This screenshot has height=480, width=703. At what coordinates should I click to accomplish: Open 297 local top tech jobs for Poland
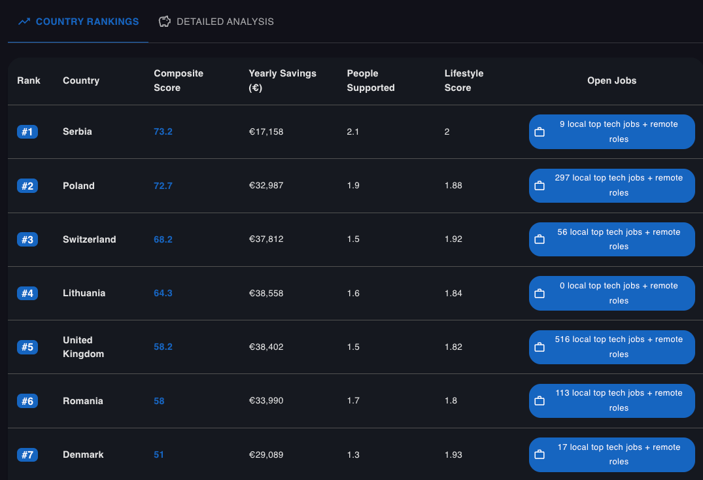click(x=612, y=186)
